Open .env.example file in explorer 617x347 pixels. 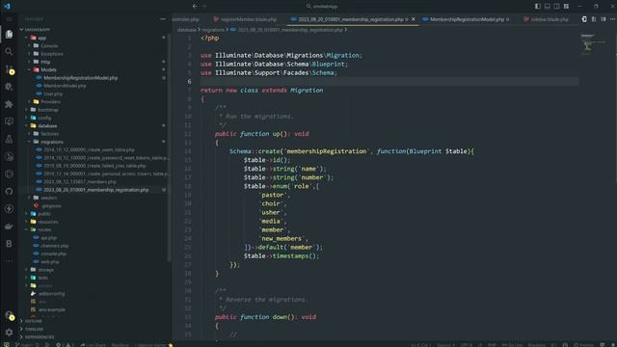51,309
